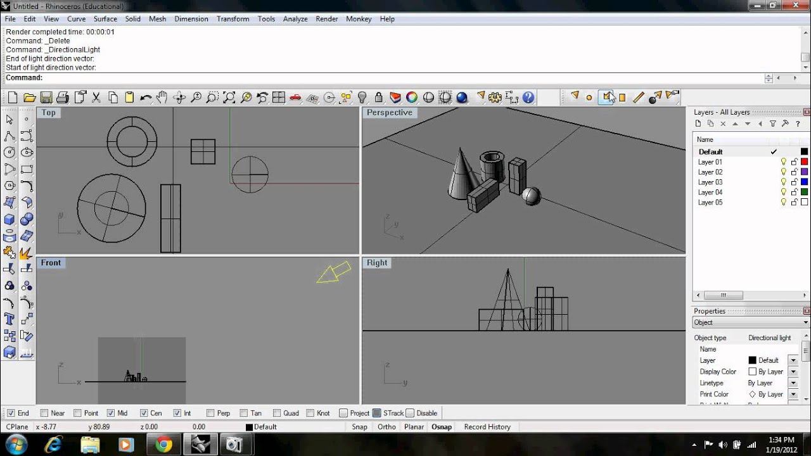Select the Rectangular light tool
811x456 pixels.
622,98
